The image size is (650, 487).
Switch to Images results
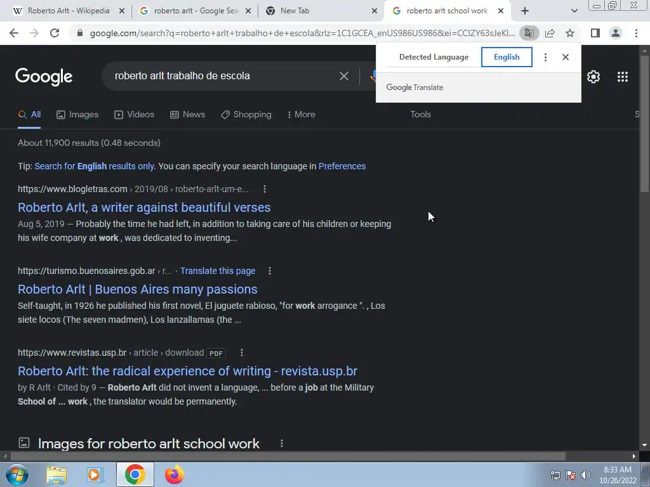tap(77, 115)
